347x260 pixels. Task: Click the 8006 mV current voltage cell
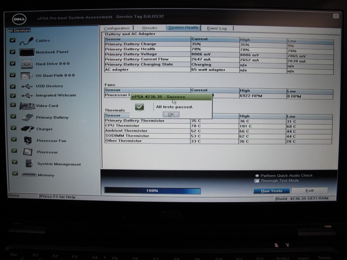click(x=215, y=54)
